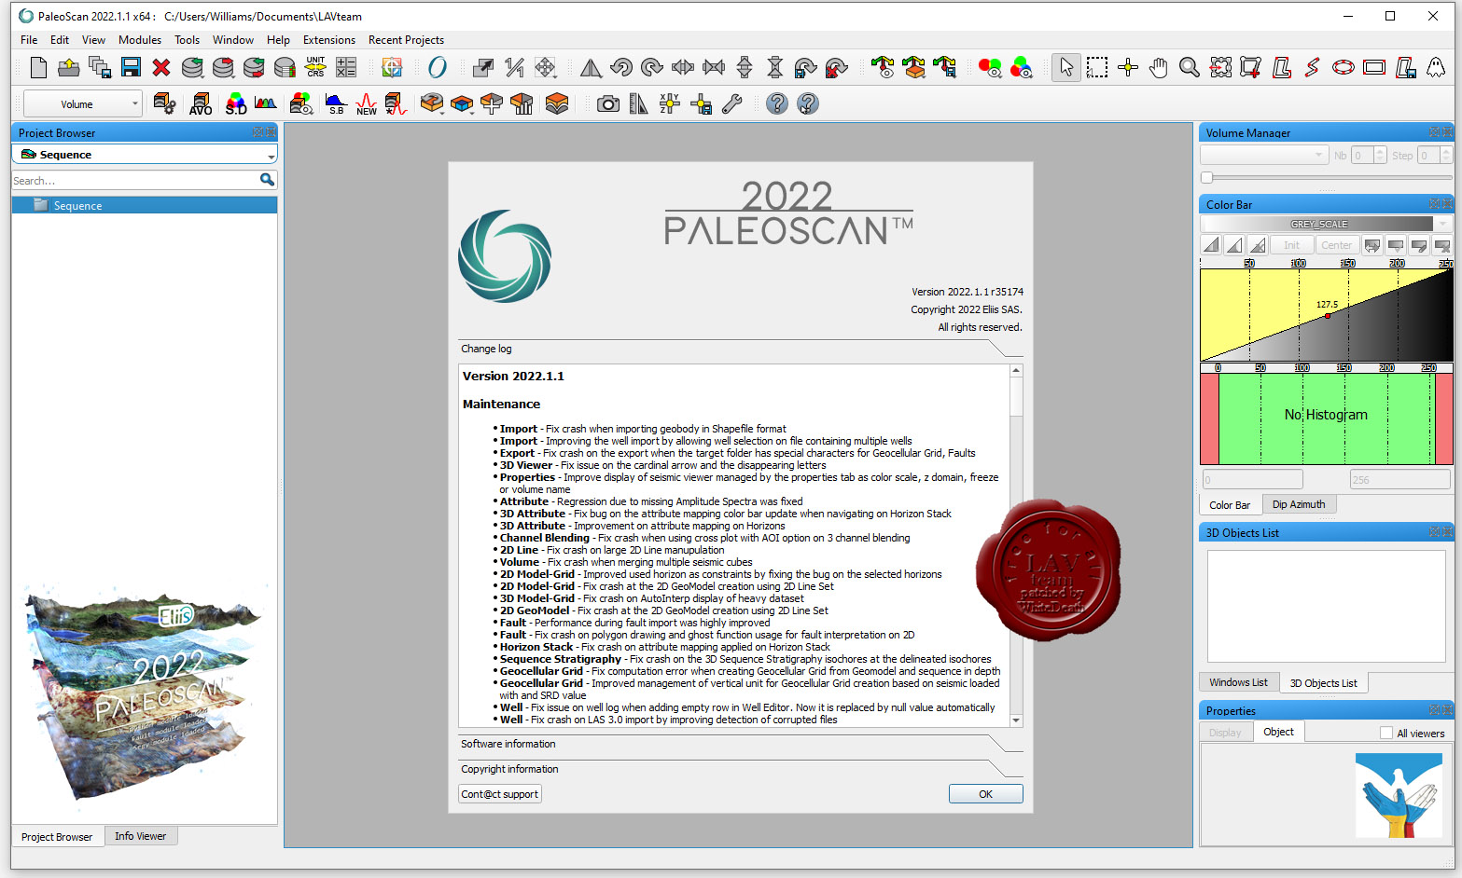Click the red X delete icon
This screenshot has height=878, width=1462.
click(x=161, y=67)
